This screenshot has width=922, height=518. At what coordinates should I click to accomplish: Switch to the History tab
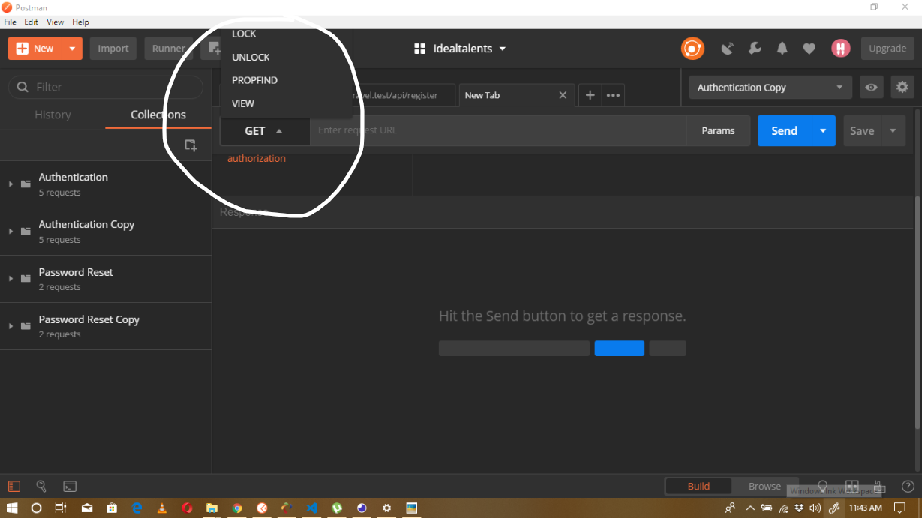tap(53, 115)
